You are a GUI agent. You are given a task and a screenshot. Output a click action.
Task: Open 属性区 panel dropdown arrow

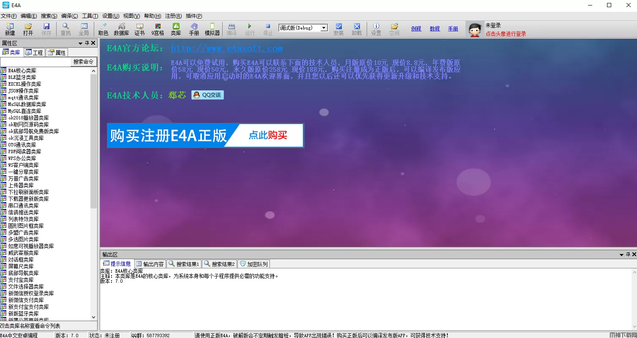pyautogui.click(x=80, y=43)
